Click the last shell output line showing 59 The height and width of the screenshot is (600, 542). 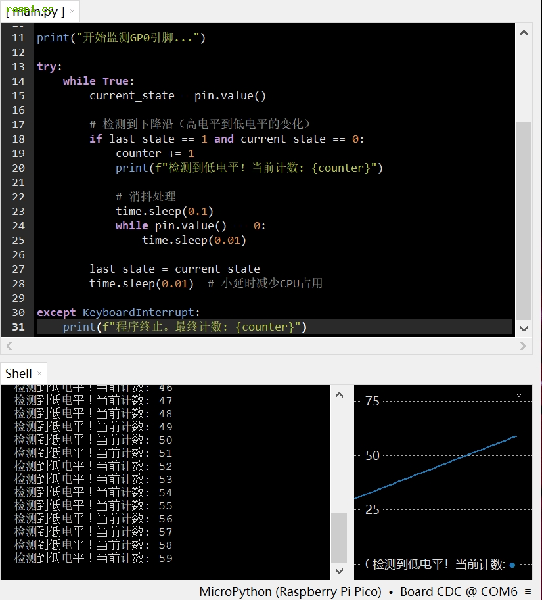click(x=93, y=558)
